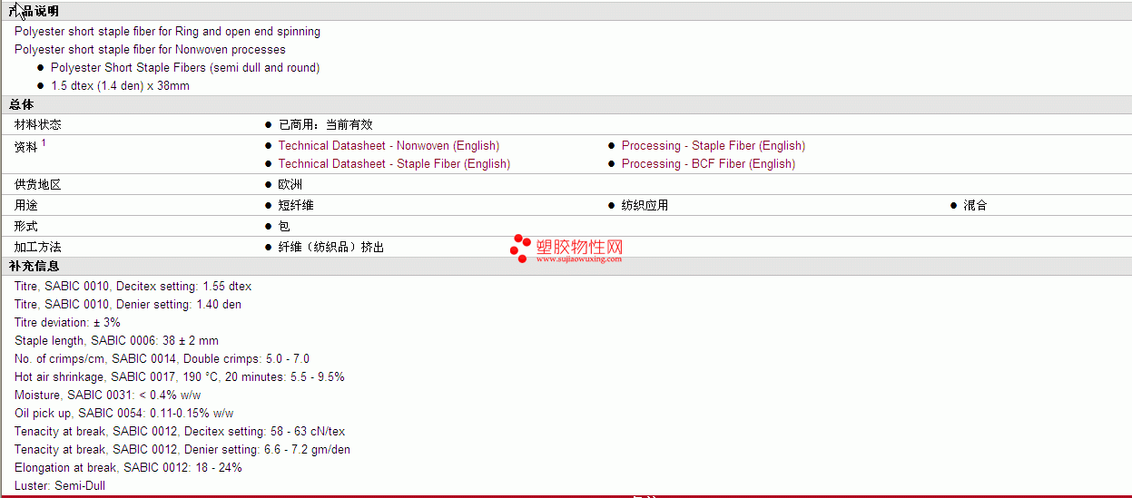Click bullet text 'Polyester Short Staple Fibers (semi dull and round)'
This screenshot has height=498, width=1132.
(185, 67)
